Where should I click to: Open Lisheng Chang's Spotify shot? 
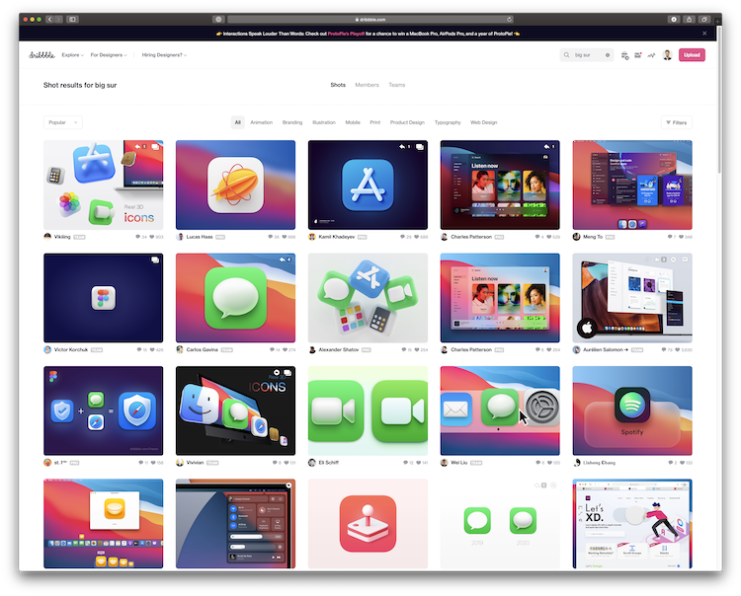point(632,410)
